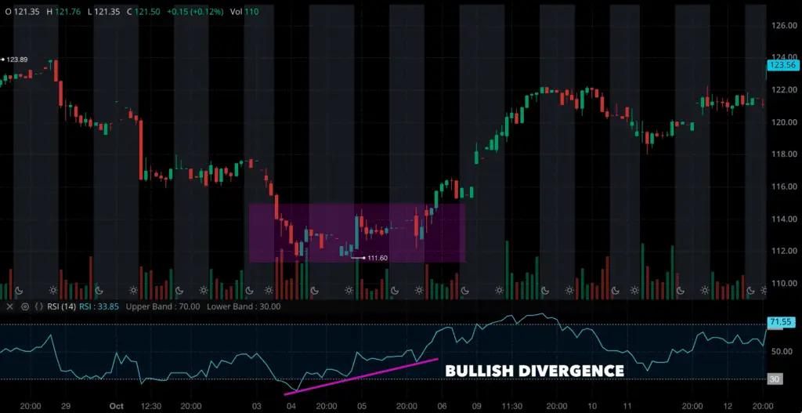Click the 11:30 time axis label

(512, 406)
